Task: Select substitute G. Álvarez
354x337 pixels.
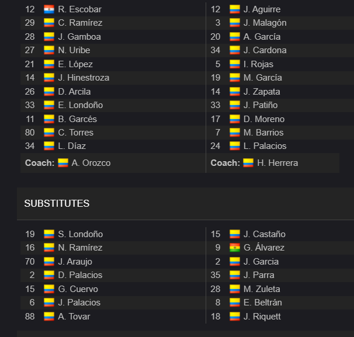Action: [264, 248]
